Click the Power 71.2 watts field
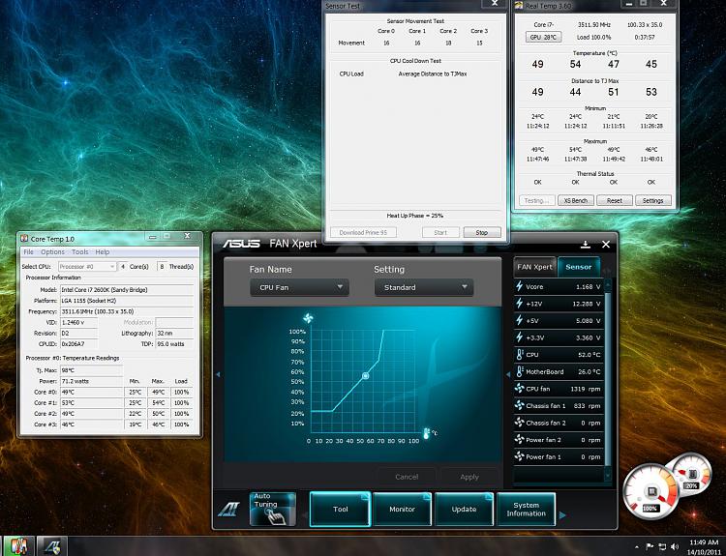726x556 pixels. coord(92,381)
